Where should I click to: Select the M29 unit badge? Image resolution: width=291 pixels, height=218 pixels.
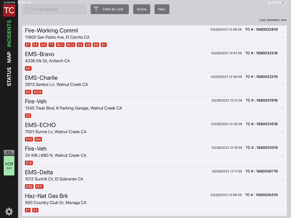tap(37, 92)
